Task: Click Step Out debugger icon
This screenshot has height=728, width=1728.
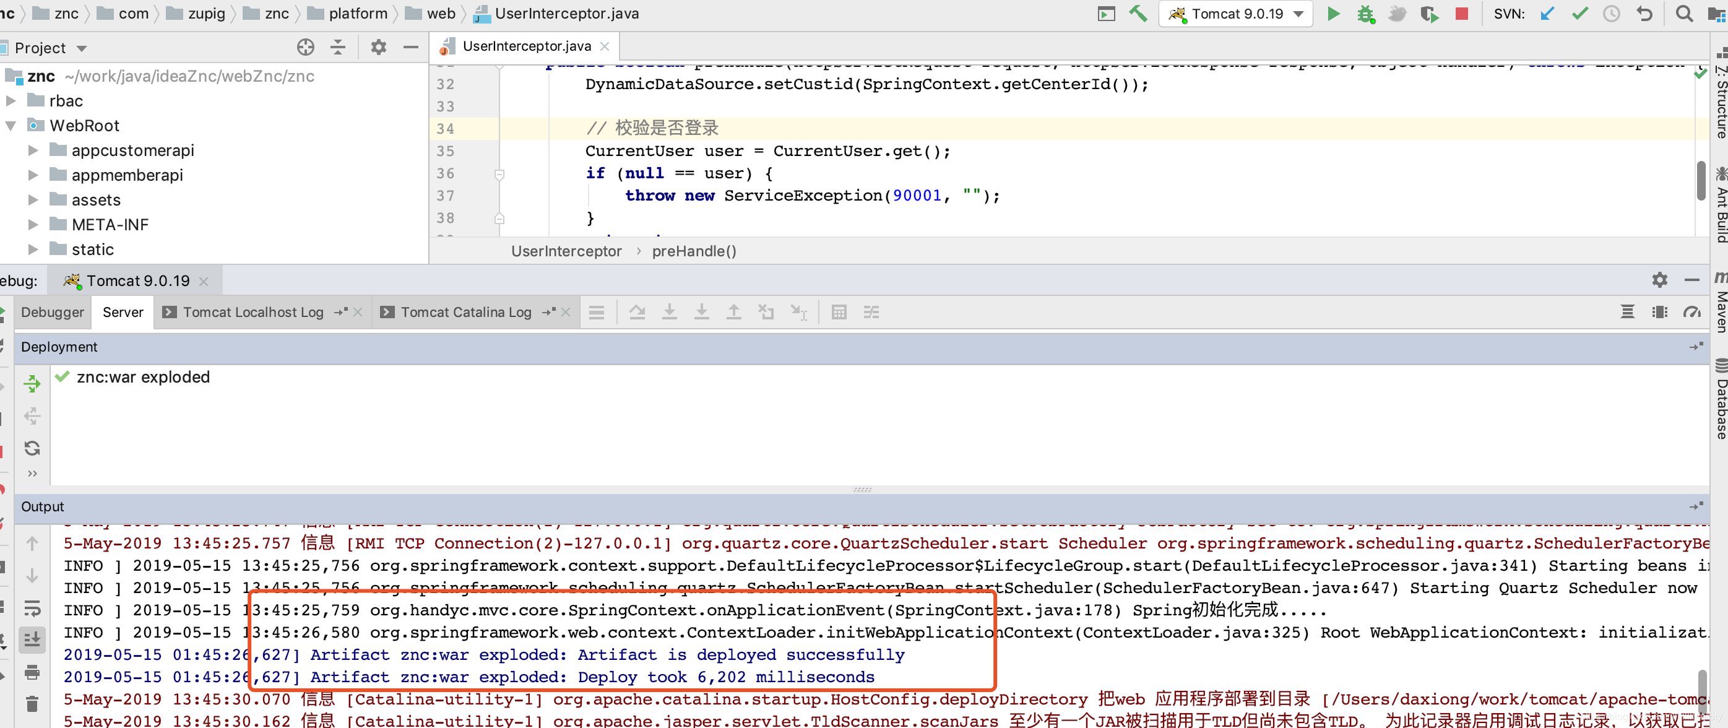Action: tap(734, 312)
